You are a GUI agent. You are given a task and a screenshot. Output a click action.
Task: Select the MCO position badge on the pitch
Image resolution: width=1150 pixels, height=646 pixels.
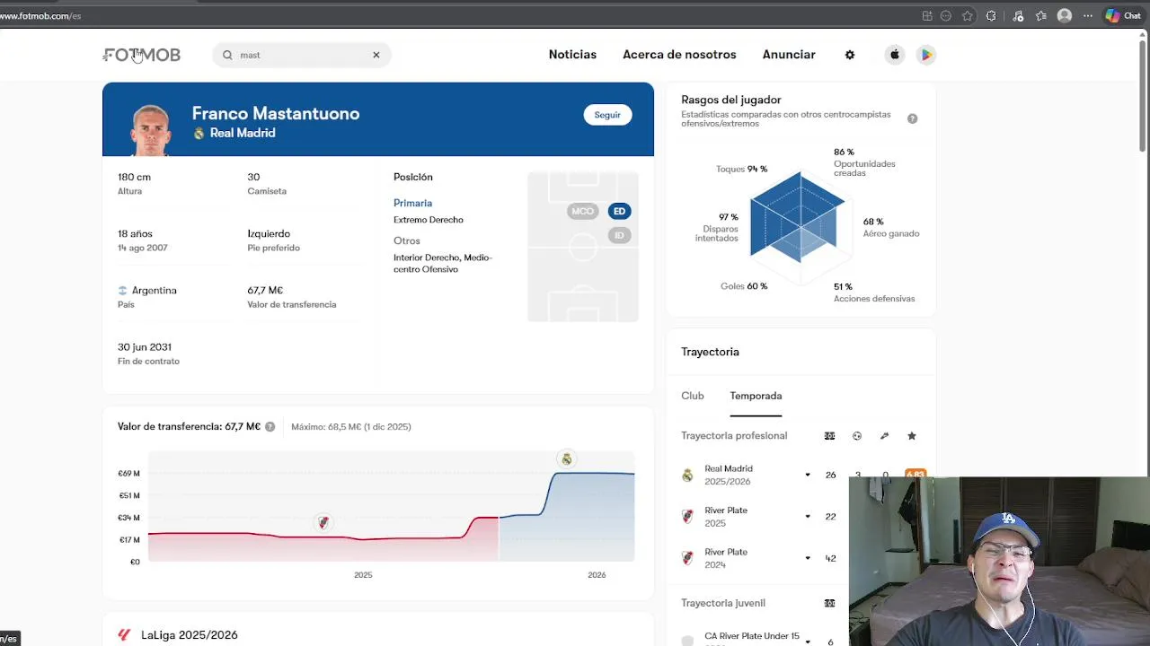pos(582,211)
